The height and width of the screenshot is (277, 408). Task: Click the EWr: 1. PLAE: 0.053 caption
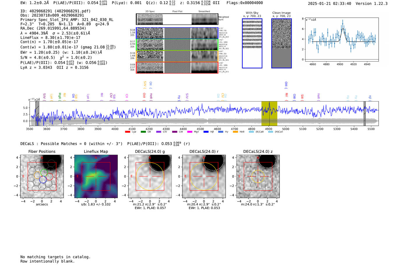pos(204,208)
